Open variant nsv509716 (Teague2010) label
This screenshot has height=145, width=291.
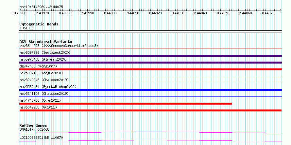(x=41, y=73)
